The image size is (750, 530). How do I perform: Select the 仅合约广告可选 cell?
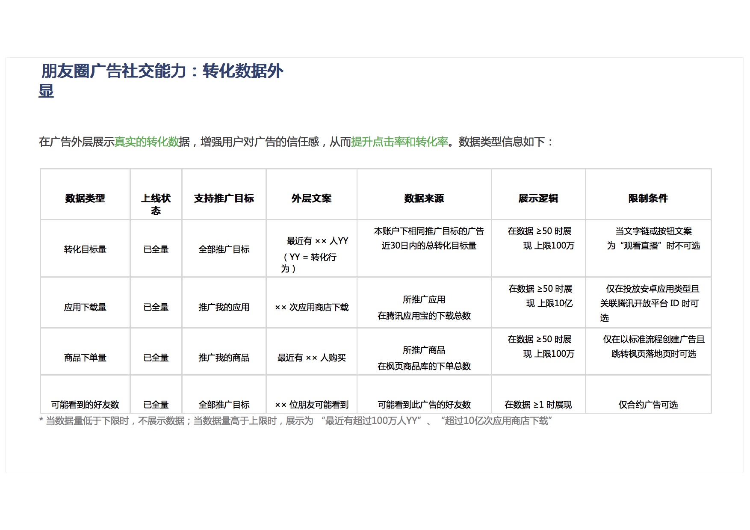click(x=648, y=405)
